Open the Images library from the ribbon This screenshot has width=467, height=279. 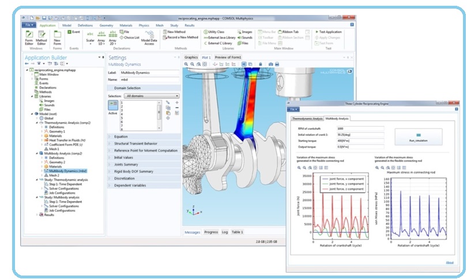click(x=245, y=32)
